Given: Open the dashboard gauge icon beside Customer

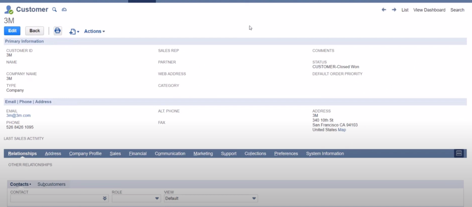Looking at the screenshot, I should coord(64,10).
